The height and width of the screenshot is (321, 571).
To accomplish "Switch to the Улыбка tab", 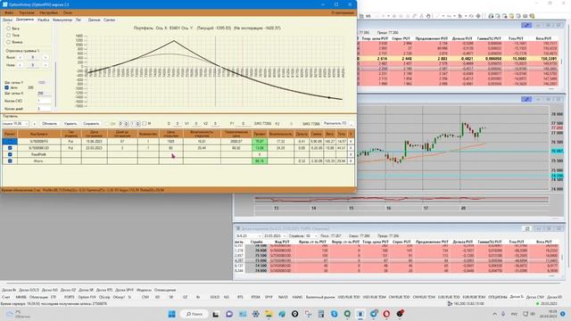I will pos(44,20).
